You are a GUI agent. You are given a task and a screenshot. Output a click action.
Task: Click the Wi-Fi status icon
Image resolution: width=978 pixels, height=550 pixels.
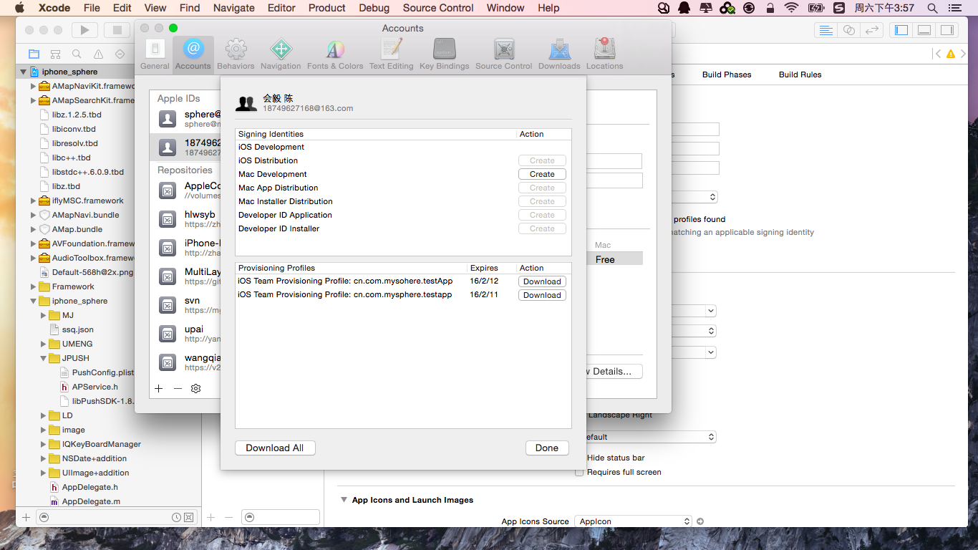(791, 8)
